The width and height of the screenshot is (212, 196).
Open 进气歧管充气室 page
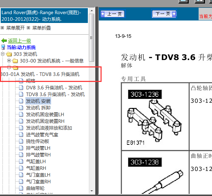click(42, 135)
